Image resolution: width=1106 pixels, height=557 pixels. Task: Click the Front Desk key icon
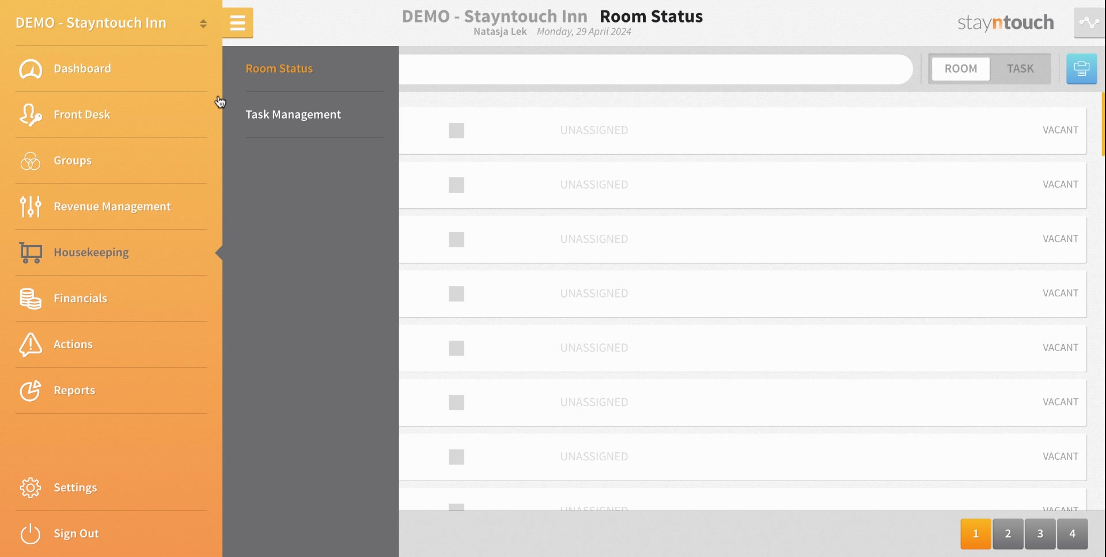[30, 115]
